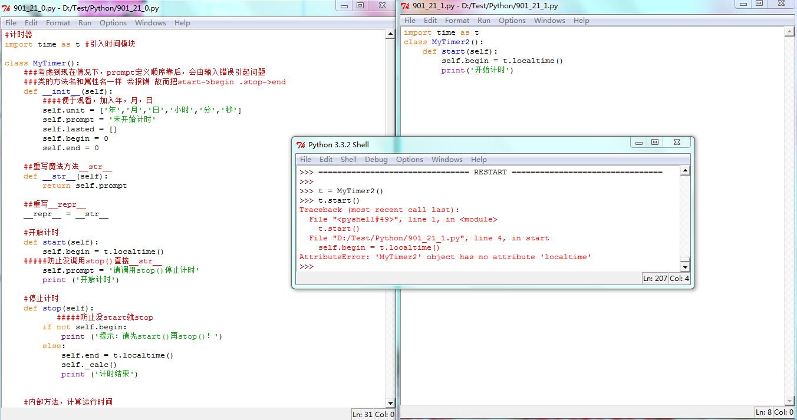This screenshot has width=797, height=420.
Task: Open the Options menu in the 901_21_1.py window
Action: tap(512, 21)
